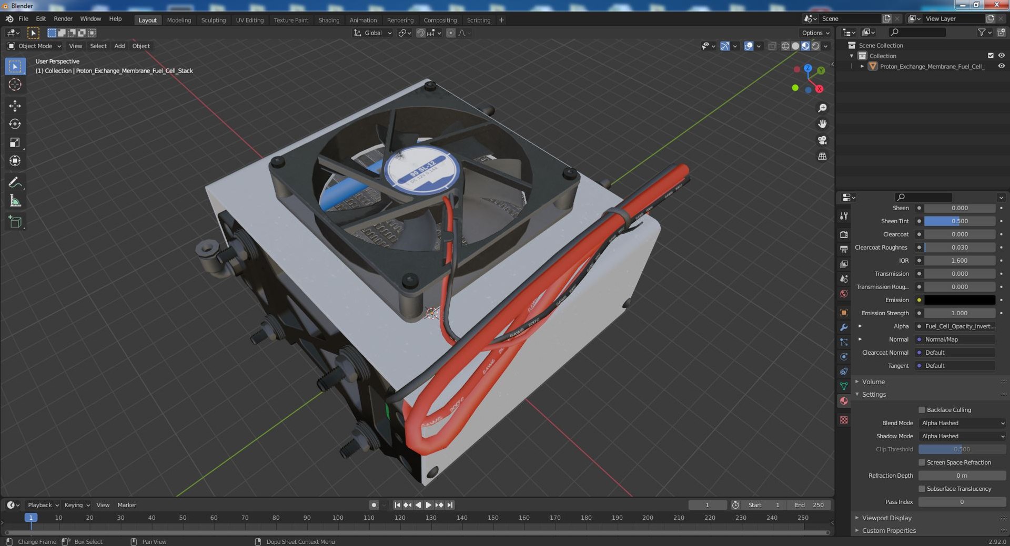Collapse the Settings panel
The width and height of the screenshot is (1010, 546).
(x=873, y=395)
